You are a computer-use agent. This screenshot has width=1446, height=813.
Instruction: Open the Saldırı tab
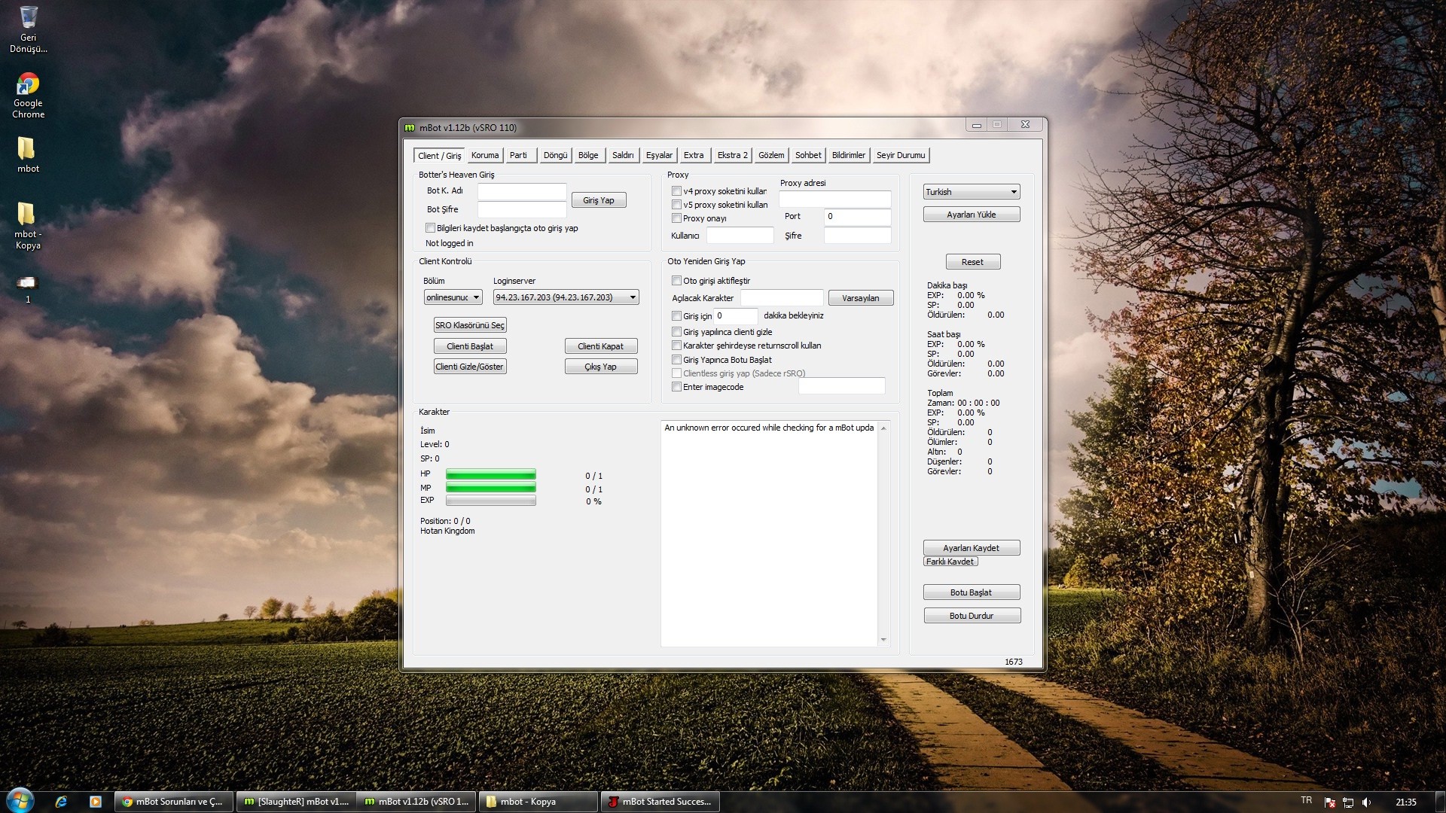623,156
